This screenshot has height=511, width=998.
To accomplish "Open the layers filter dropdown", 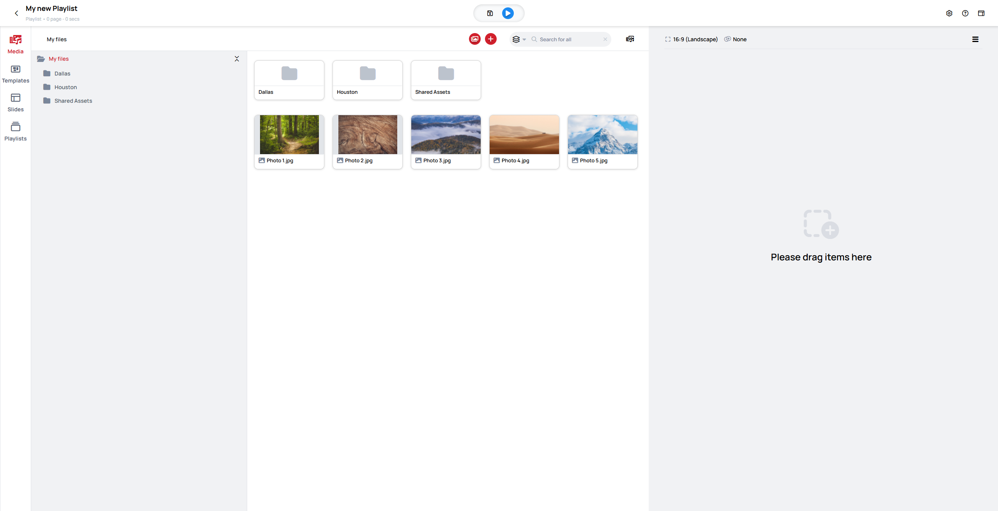I will pyautogui.click(x=519, y=39).
